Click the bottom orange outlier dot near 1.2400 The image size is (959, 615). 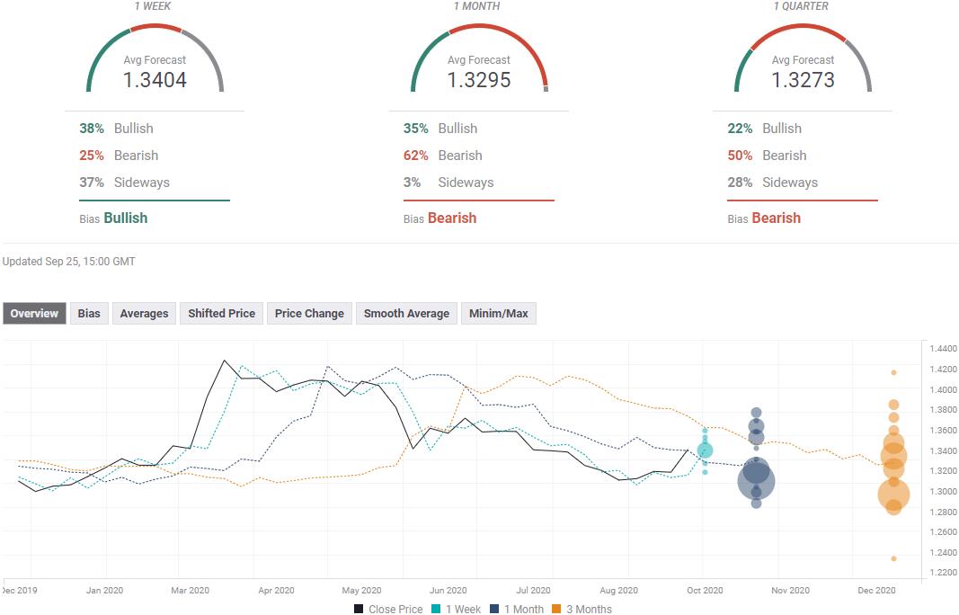point(893,558)
